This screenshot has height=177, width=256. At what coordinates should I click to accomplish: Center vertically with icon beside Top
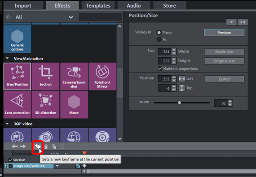pyautogui.click(x=182, y=88)
